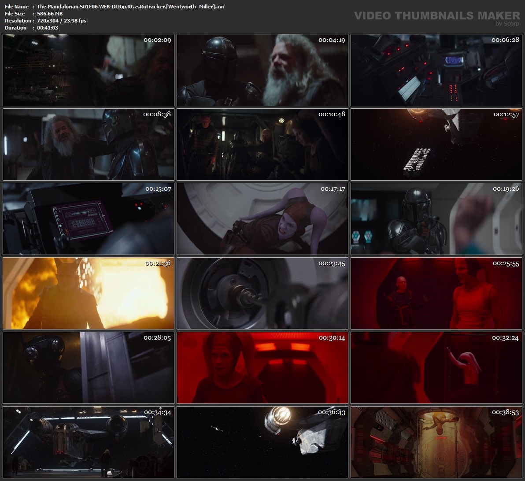
Task: Click the 00:21:36 timestamp label
Action: [x=158, y=263]
